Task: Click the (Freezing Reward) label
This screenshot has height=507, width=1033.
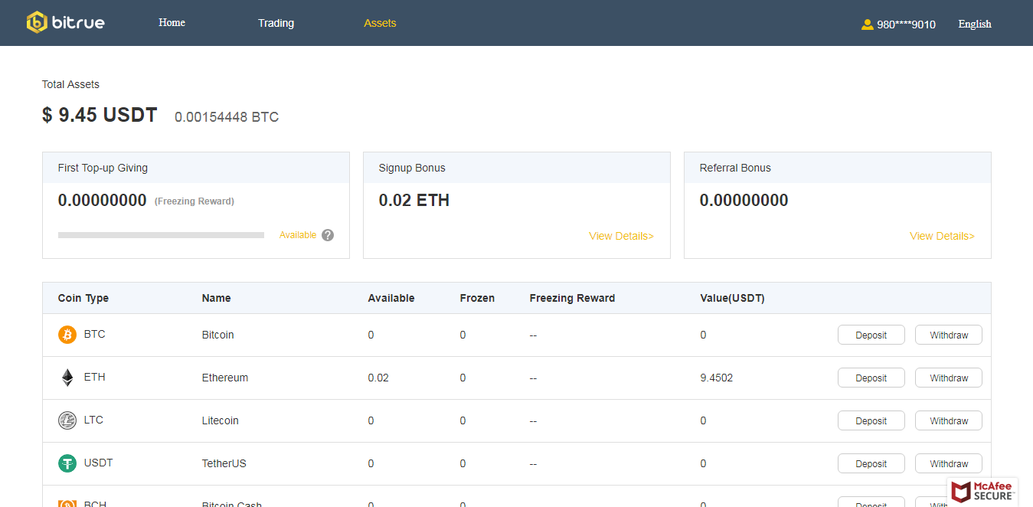Action: tap(195, 201)
